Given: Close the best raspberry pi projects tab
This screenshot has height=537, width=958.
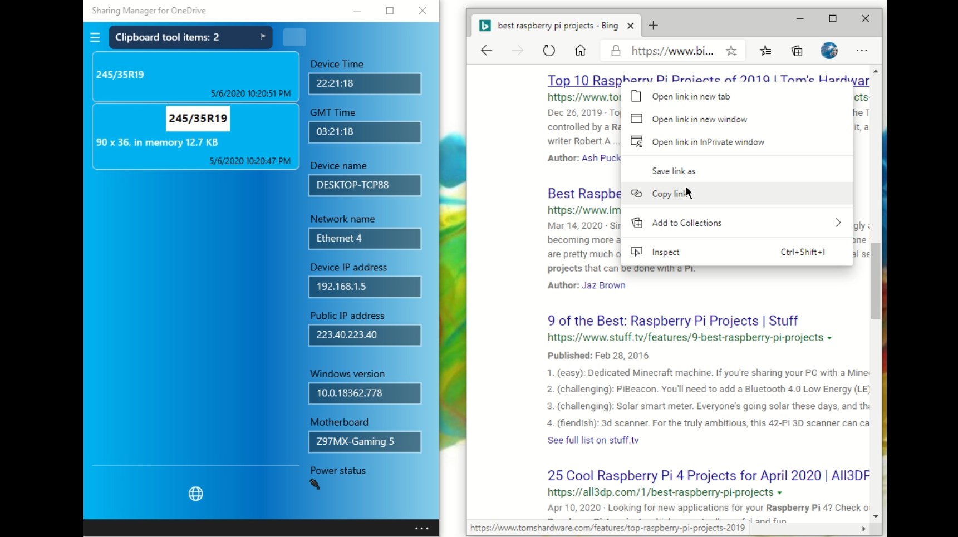Looking at the screenshot, I should pos(630,26).
